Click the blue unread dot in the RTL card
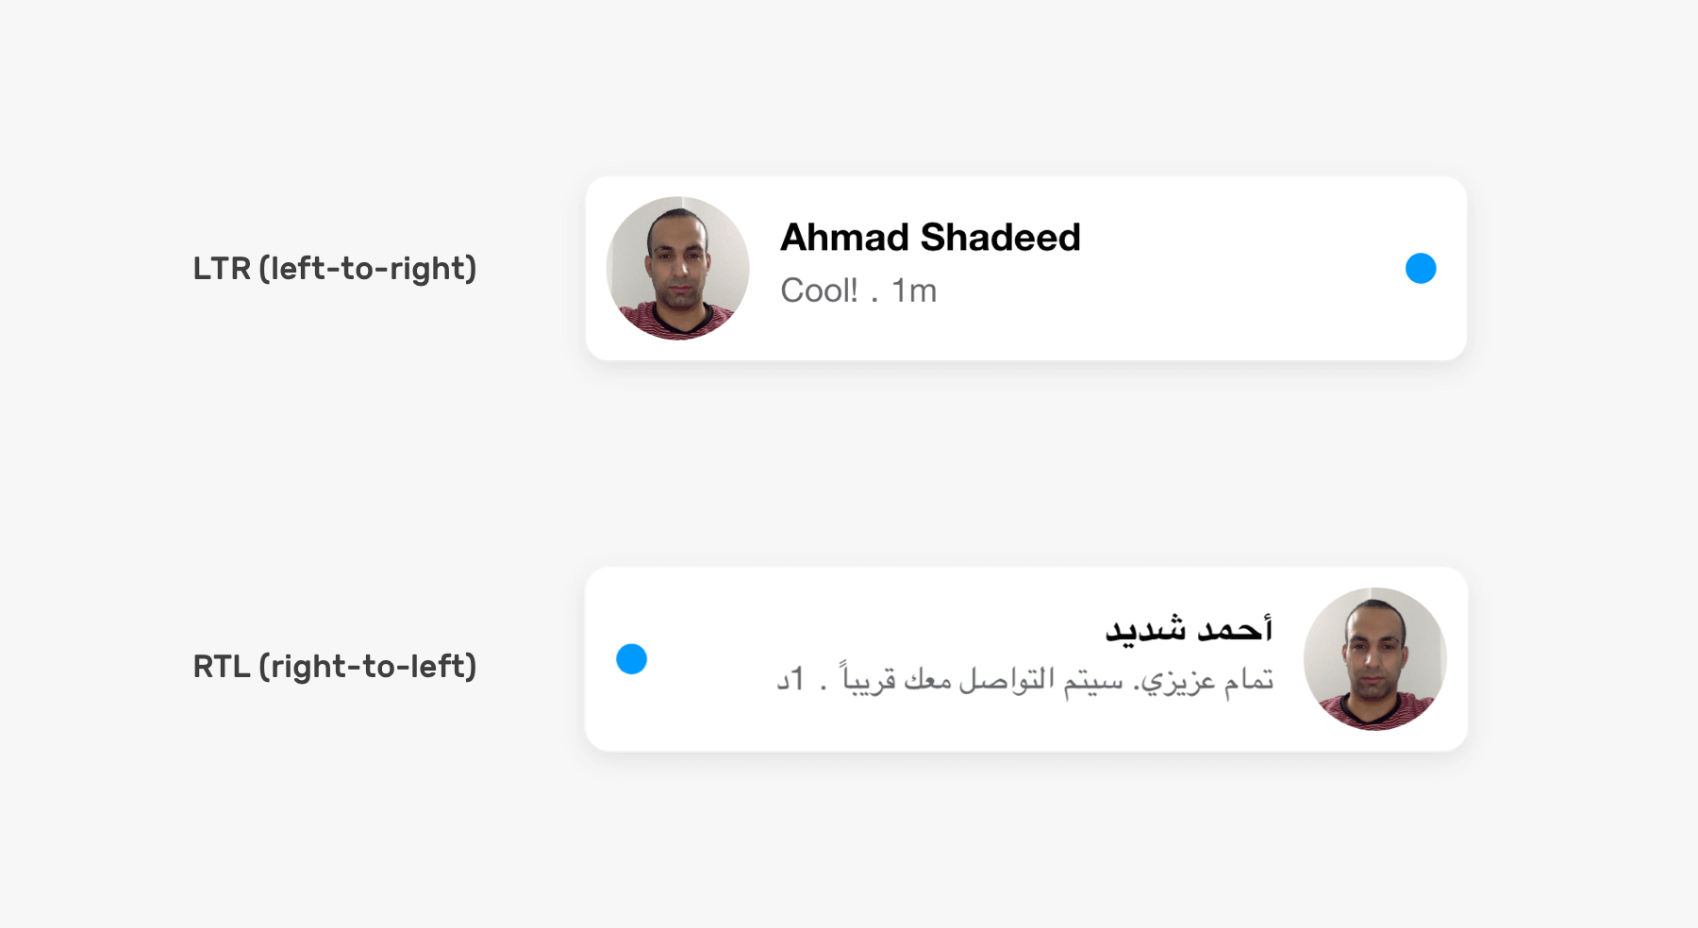 (631, 659)
